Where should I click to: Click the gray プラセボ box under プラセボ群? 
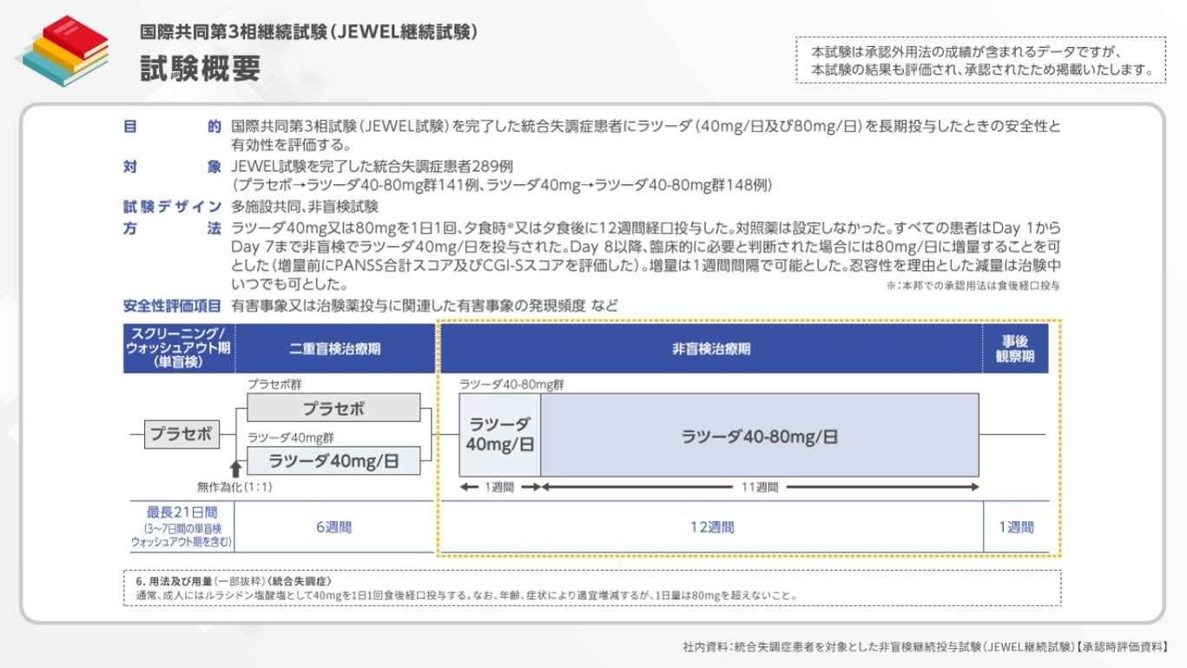click(x=333, y=407)
